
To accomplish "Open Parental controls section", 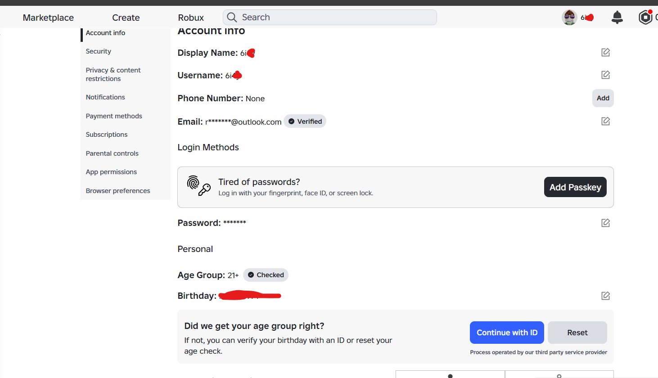I will pos(112,153).
